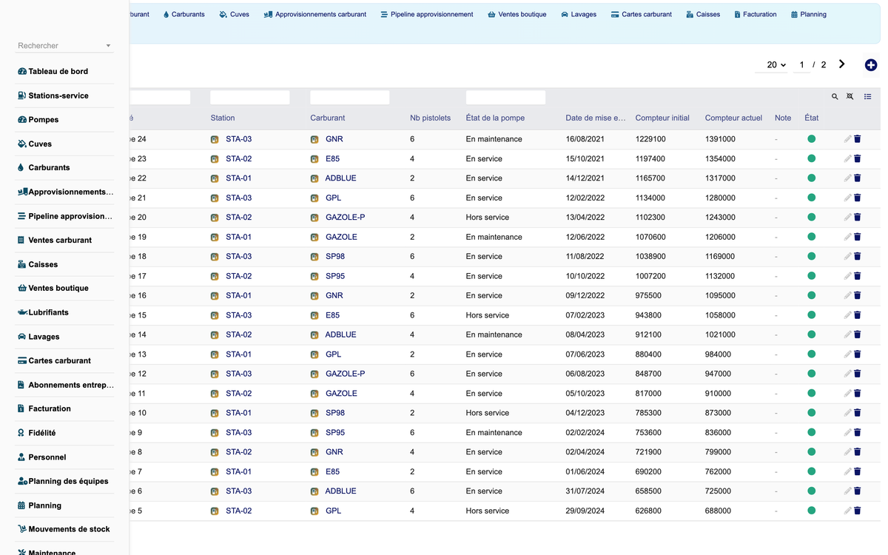The image size is (888, 555).
Task: Open the column list options icon
Action: pos(868,97)
